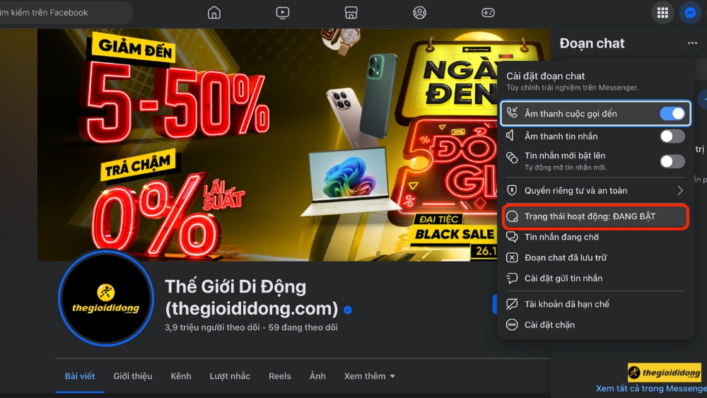Click Xem tất cả trong Messenger link

pyautogui.click(x=651, y=389)
